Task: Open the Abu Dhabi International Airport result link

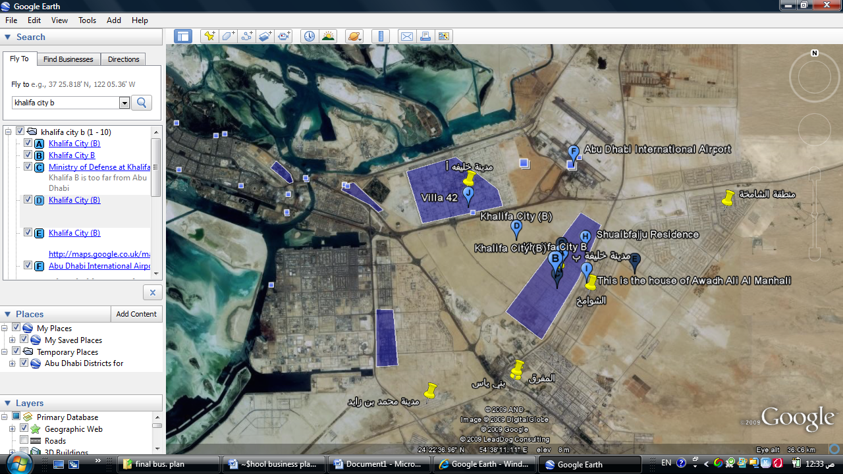Action: point(99,266)
